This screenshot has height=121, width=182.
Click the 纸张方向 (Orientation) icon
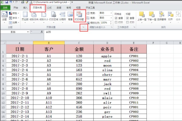34,16
